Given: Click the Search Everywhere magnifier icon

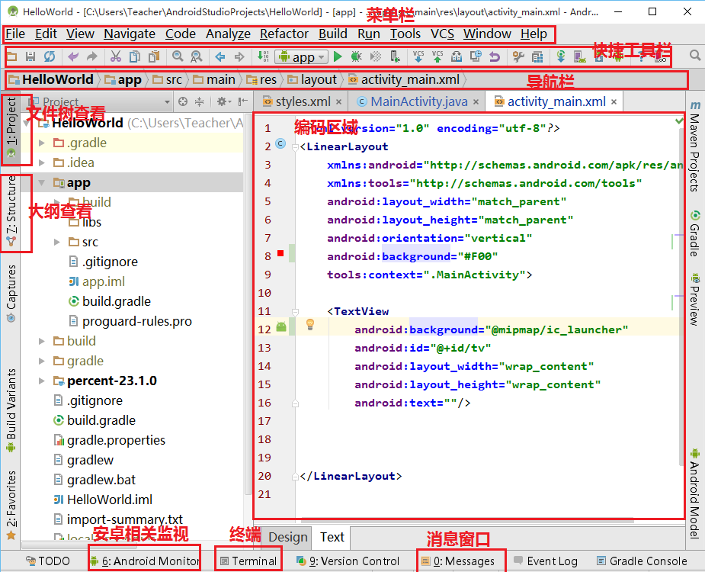Looking at the screenshot, I should pos(695,56).
